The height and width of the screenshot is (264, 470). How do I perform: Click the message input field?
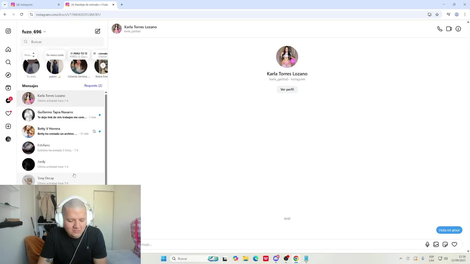(x=281, y=245)
